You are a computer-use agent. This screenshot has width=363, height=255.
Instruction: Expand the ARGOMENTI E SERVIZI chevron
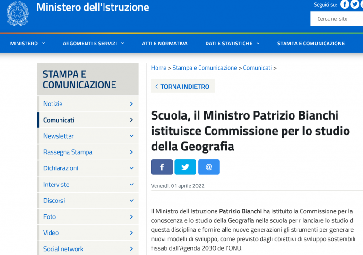click(x=123, y=43)
